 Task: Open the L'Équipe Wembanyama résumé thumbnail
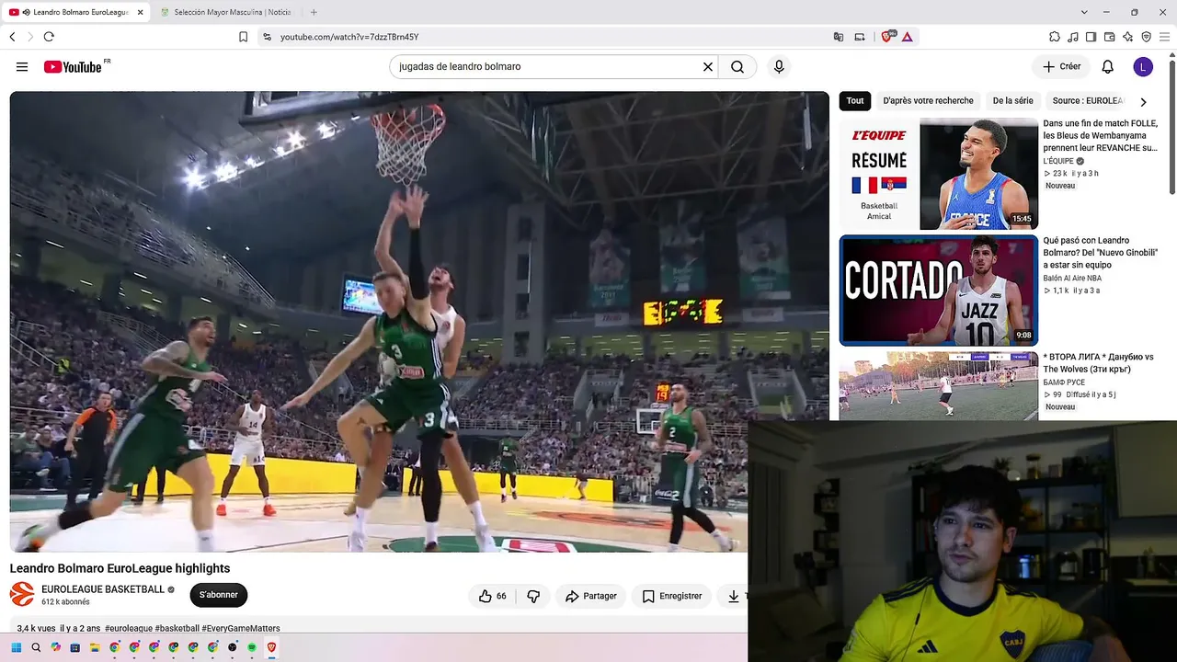(x=939, y=174)
